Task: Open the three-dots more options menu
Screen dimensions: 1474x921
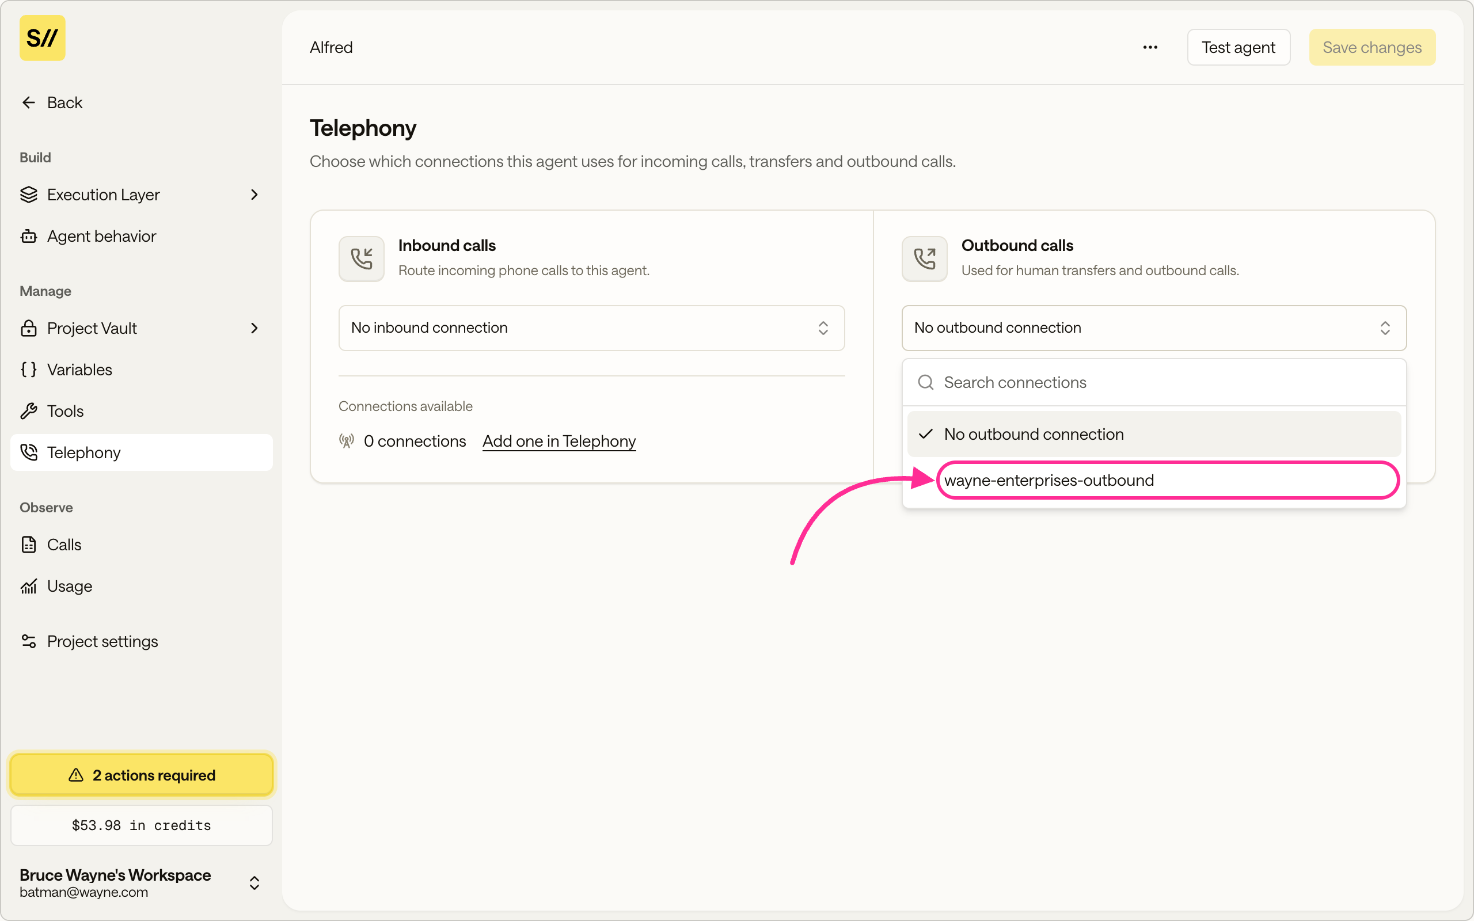Action: coord(1150,47)
